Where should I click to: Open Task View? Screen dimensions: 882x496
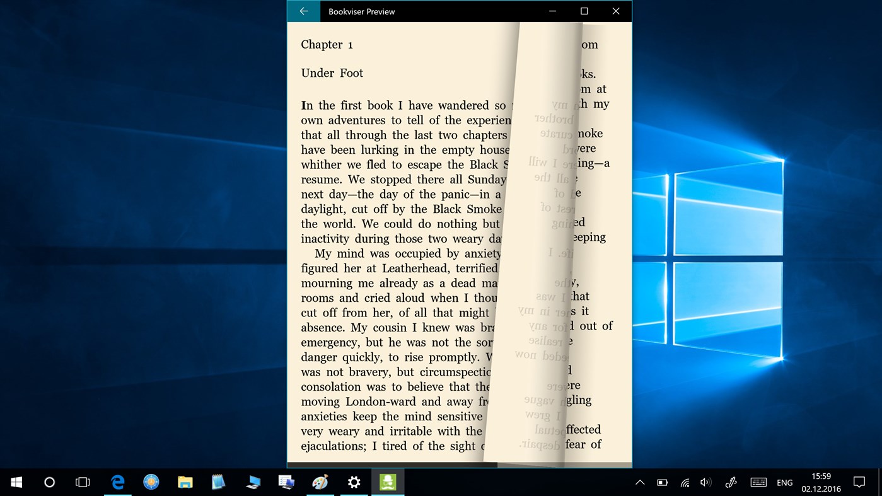pyautogui.click(x=83, y=482)
